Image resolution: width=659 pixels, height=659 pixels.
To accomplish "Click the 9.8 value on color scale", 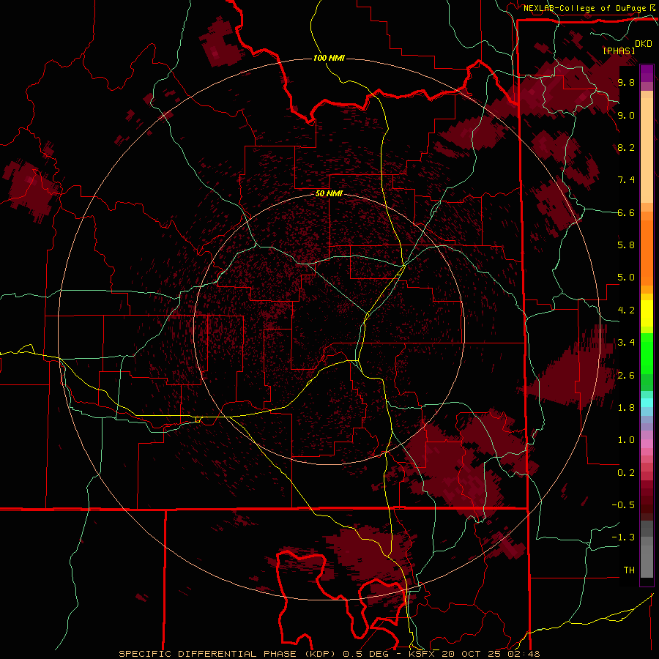I will coord(626,83).
